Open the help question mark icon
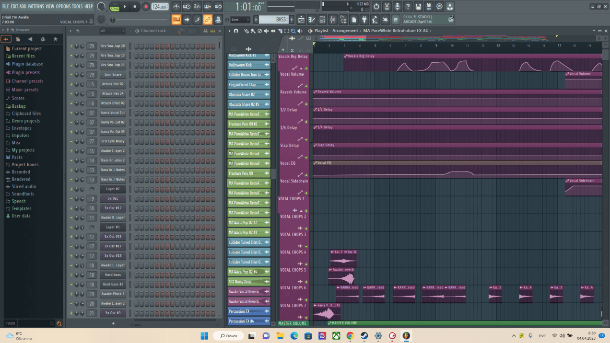The width and height of the screenshot is (610, 343). tap(408, 7)
